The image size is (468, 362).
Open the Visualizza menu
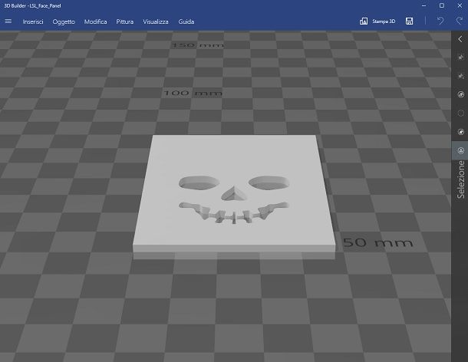(x=156, y=21)
